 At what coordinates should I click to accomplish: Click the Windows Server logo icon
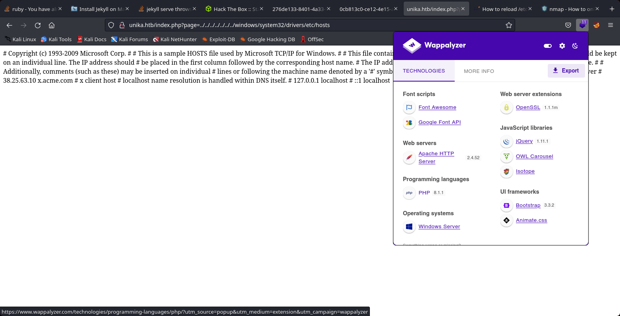409,227
